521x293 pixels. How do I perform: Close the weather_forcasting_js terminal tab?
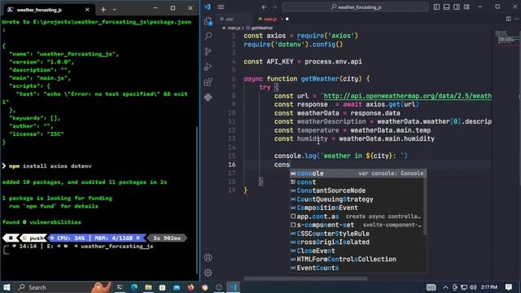pos(87,10)
